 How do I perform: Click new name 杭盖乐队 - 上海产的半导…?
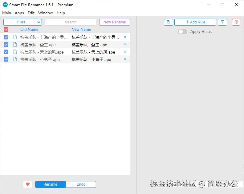click(x=96, y=37)
